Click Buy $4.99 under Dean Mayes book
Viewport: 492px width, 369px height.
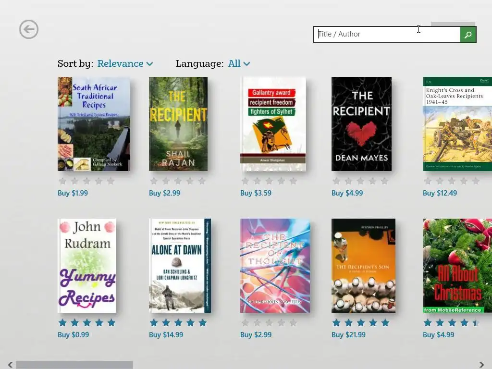point(347,193)
